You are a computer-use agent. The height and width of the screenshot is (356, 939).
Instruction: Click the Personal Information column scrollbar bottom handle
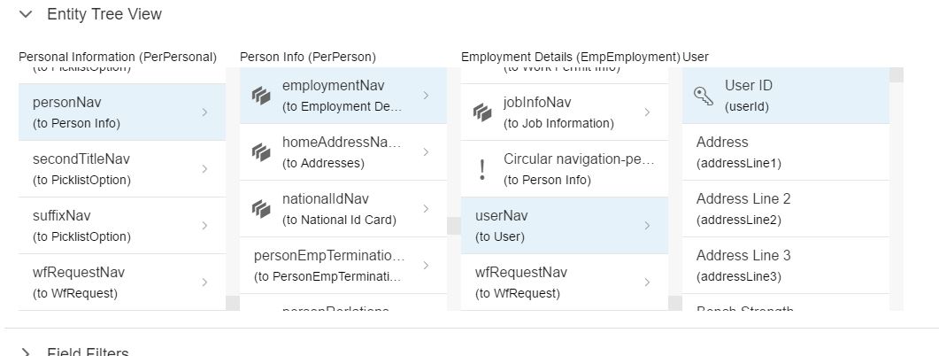pos(233,303)
